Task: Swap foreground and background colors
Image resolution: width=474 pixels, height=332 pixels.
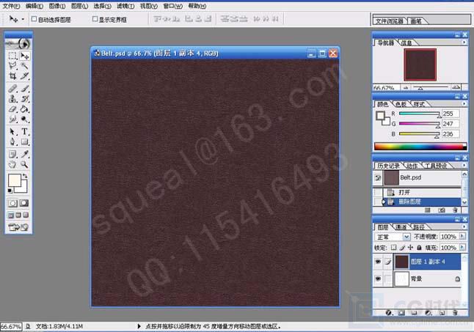Action: tap(25, 175)
